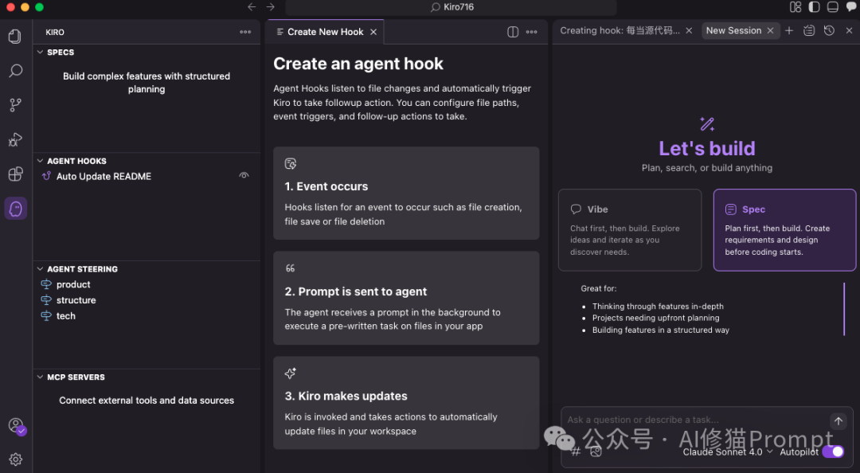Click Build complex features with structured planning text

pos(147,82)
